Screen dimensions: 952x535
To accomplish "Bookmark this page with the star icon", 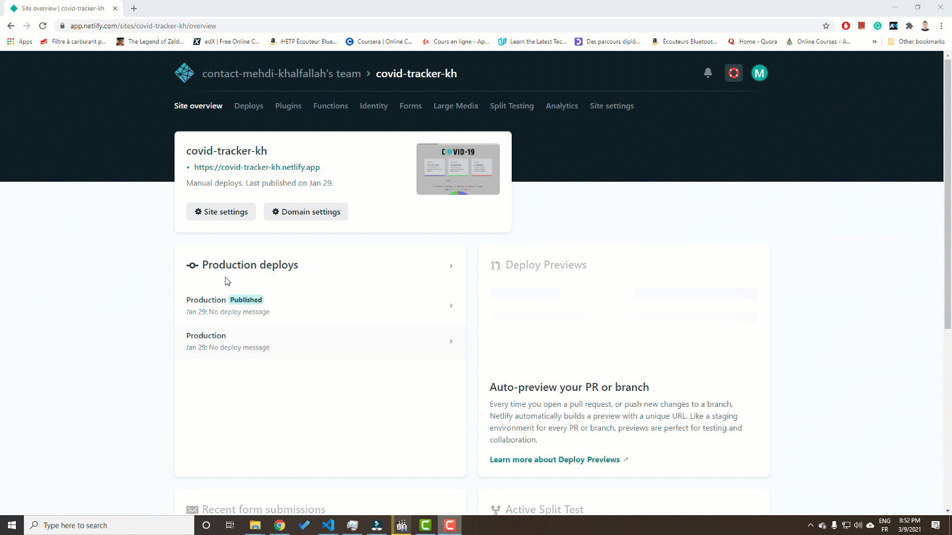I will pos(826,26).
